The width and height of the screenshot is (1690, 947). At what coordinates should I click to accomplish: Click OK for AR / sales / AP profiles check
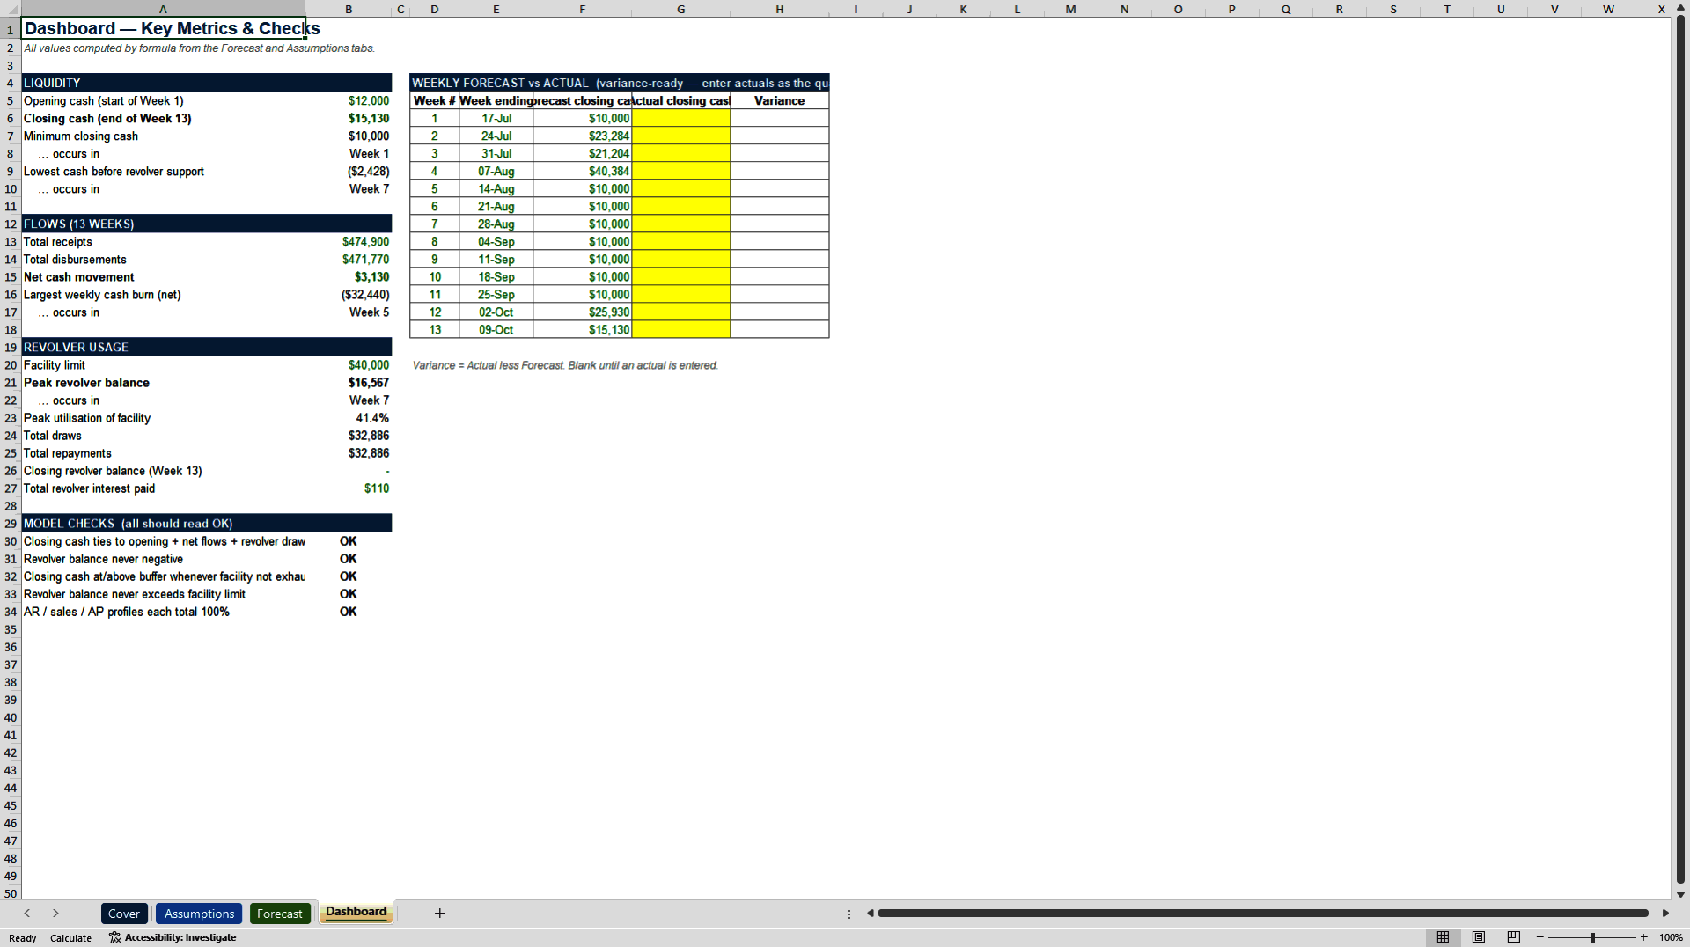point(349,612)
